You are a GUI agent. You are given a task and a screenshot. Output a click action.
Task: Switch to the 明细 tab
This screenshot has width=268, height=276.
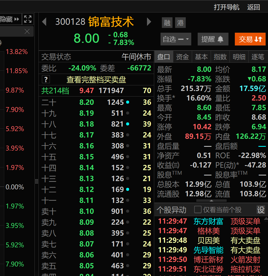239,57
